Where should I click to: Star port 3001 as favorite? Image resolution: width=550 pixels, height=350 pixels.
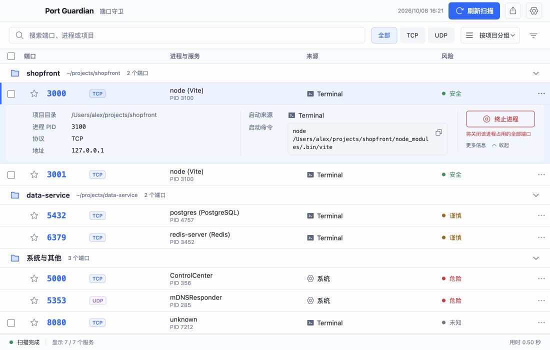tap(34, 174)
